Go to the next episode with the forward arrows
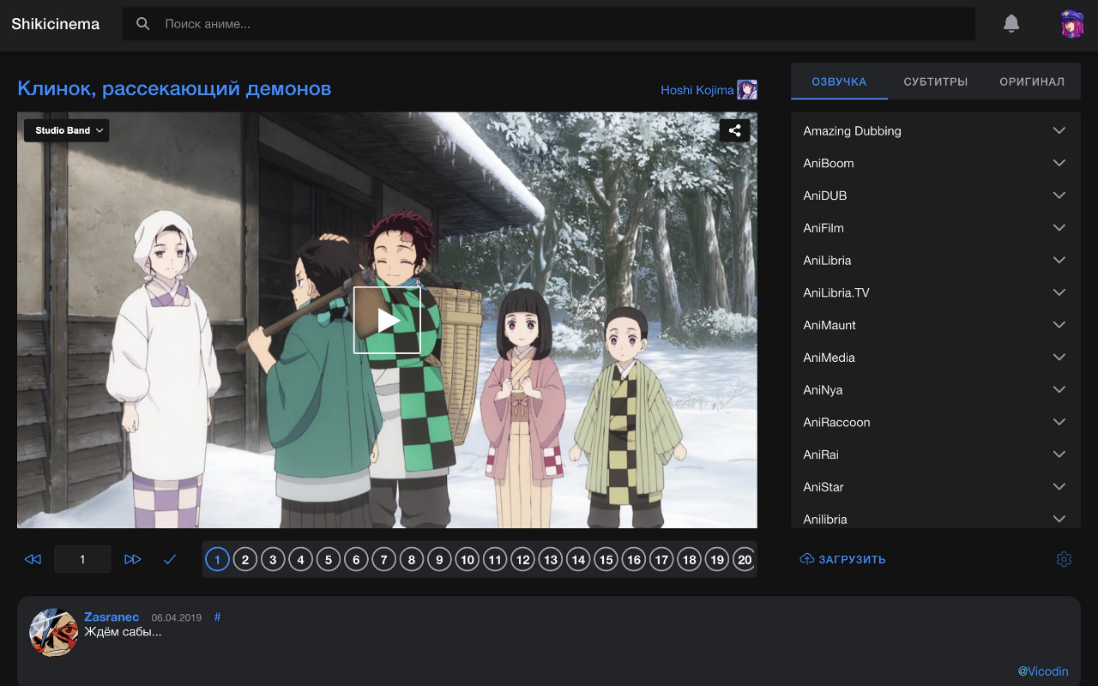Screen dimensions: 1098x686 (133, 559)
